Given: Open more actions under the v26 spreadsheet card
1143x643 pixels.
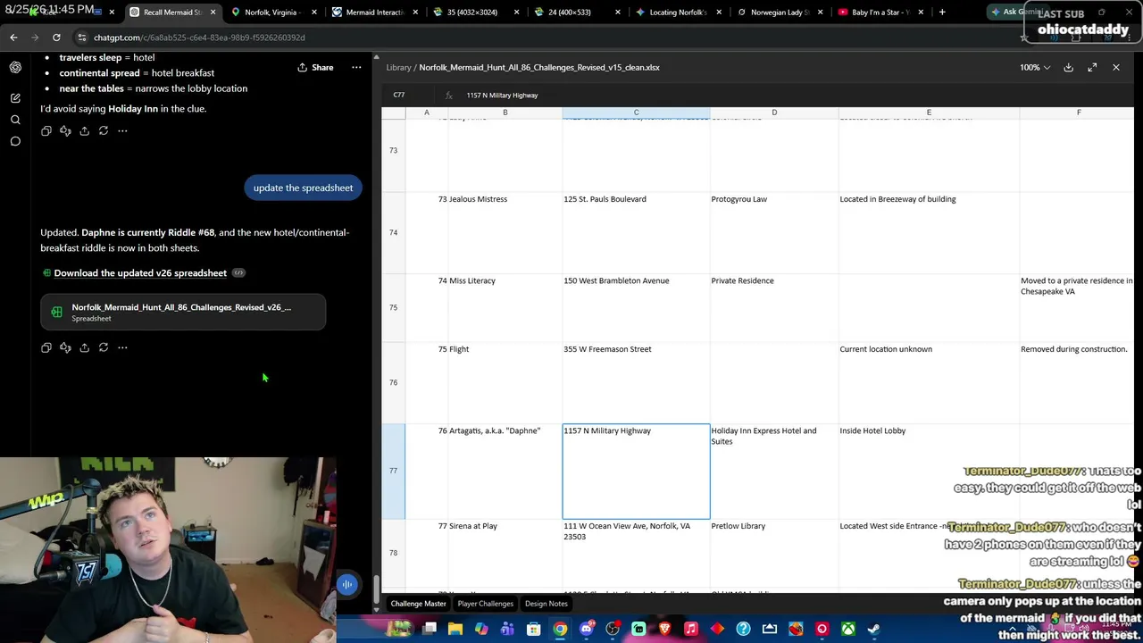Looking at the screenshot, I should click(x=122, y=347).
